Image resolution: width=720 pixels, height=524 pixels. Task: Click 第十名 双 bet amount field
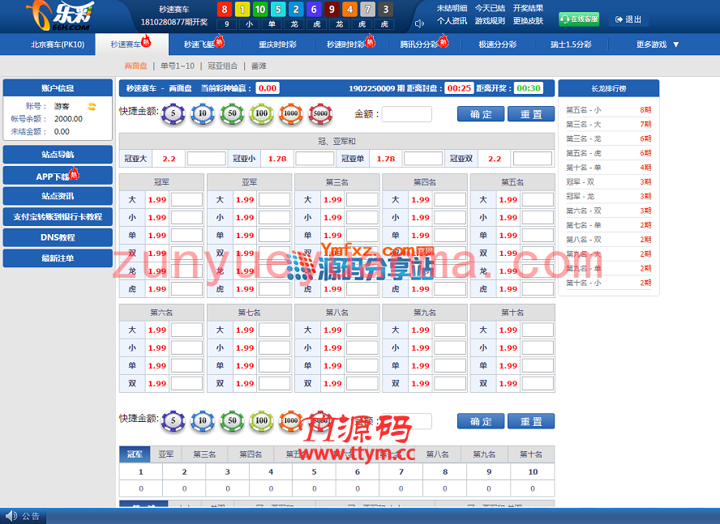(x=538, y=384)
